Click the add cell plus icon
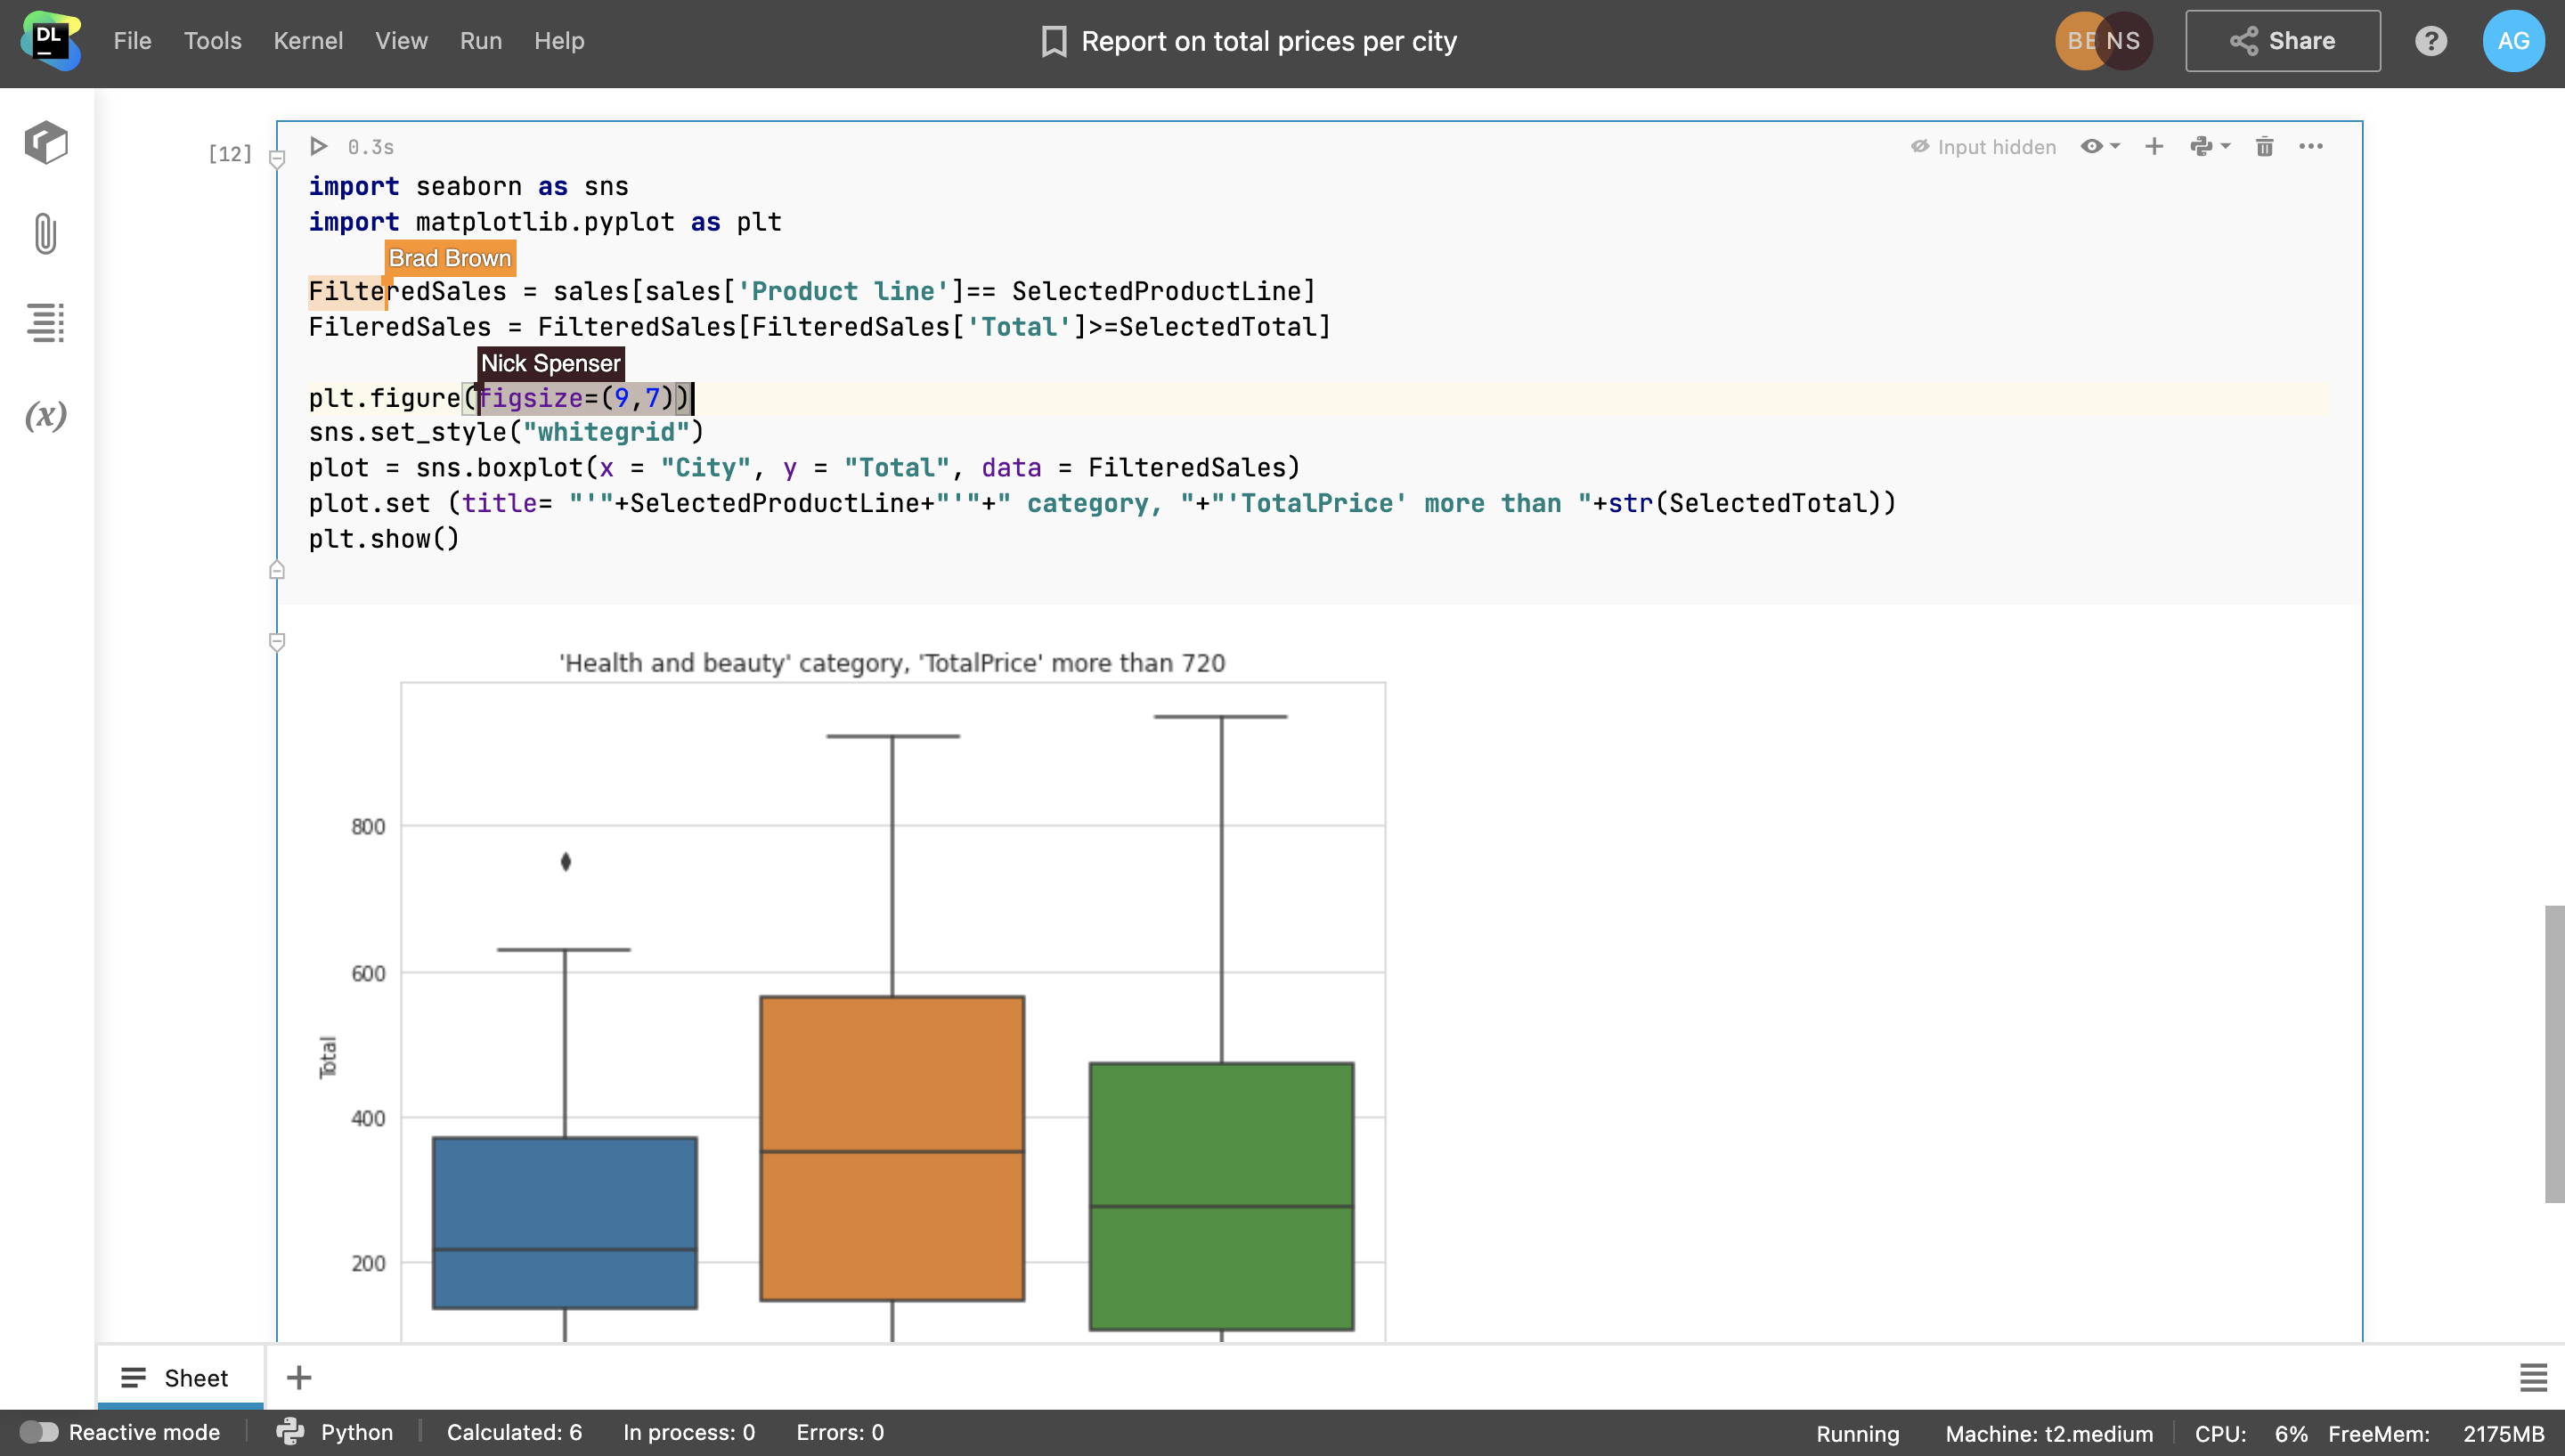Viewport: 2565px width, 1456px height. coord(2154,147)
